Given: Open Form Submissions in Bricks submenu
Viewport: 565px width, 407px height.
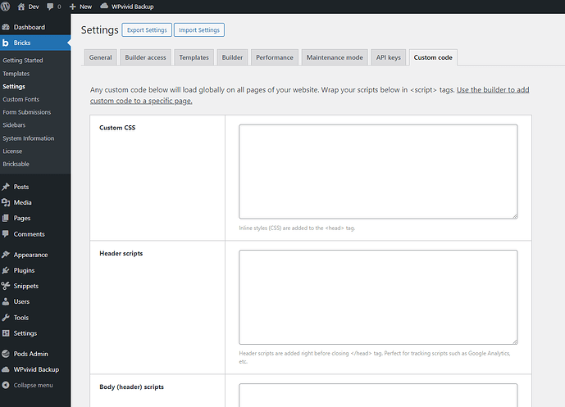Looking at the screenshot, I should pos(27,112).
